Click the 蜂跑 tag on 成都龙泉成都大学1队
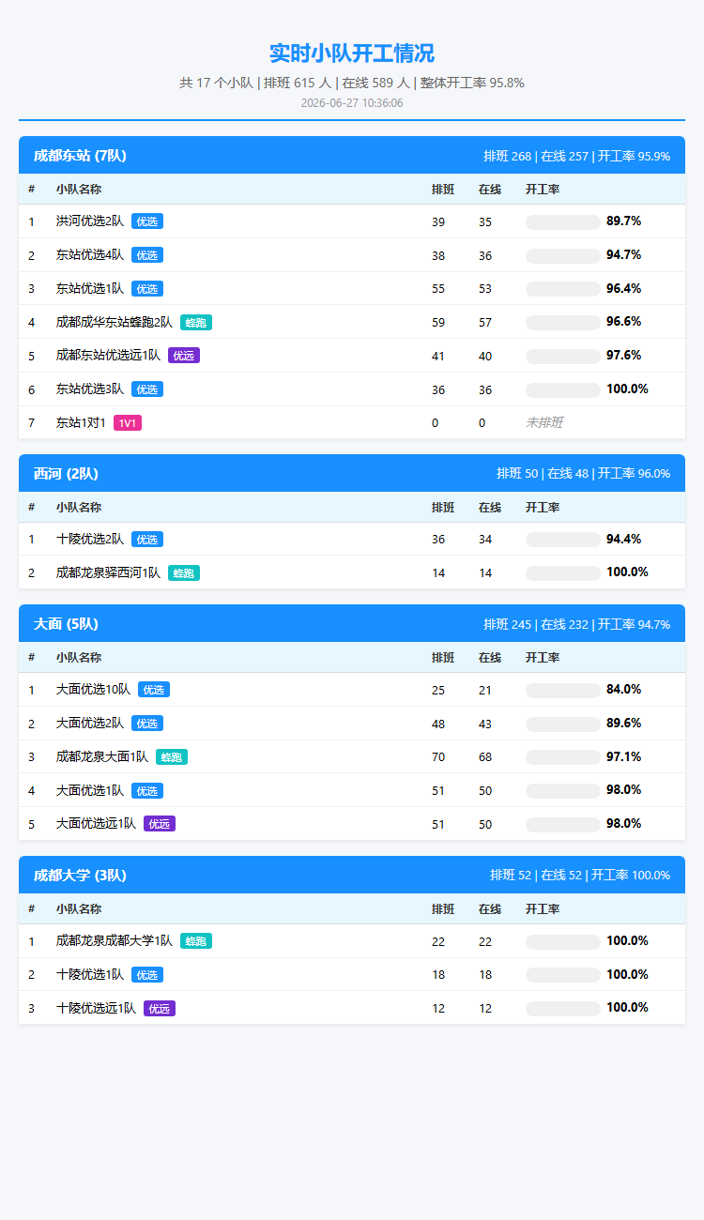This screenshot has height=1220, width=704. point(196,941)
